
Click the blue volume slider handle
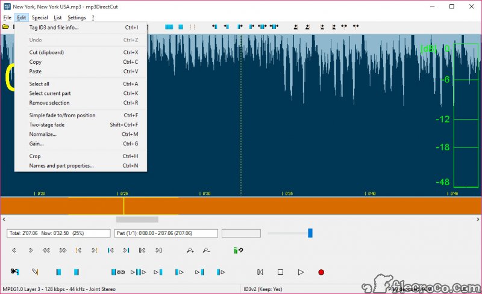310,233
